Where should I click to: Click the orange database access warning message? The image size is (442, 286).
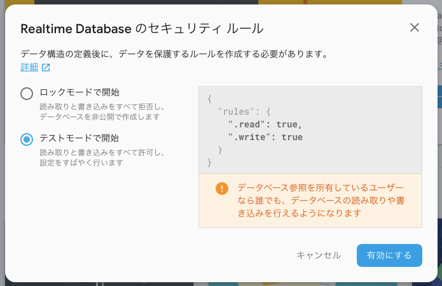(321, 200)
